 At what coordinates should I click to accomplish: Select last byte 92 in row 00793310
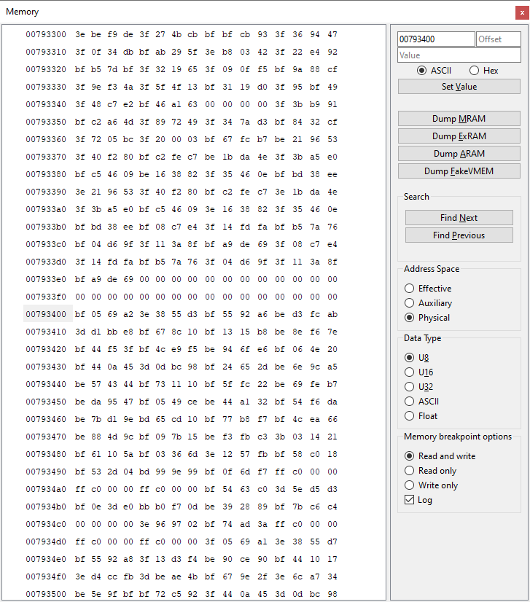click(332, 52)
